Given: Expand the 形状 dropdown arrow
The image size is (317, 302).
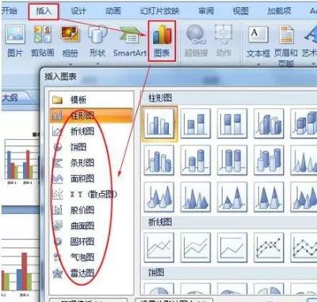Looking at the screenshot, I should [97, 64].
